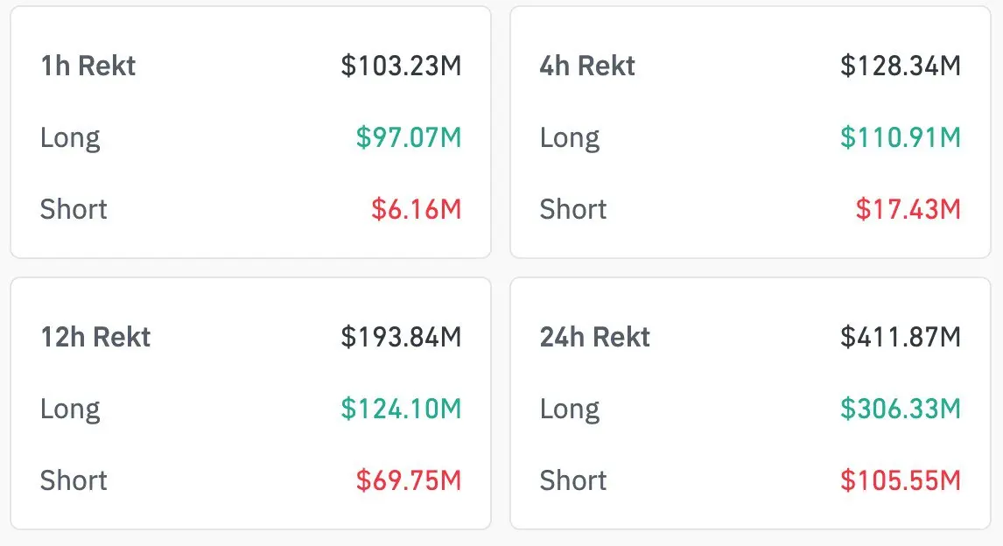
Task: Click the Long label in 12h Rekt card
Action: pyautogui.click(x=70, y=409)
